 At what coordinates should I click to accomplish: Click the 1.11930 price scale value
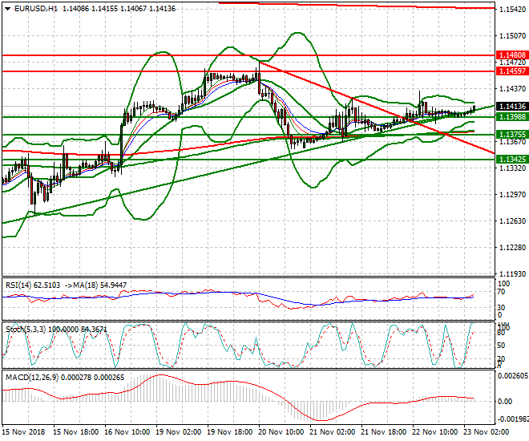coord(512,273)
